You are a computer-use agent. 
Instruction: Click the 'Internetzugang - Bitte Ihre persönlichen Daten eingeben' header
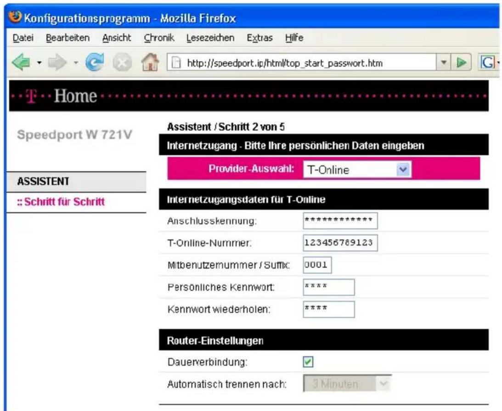coord(324,145)
